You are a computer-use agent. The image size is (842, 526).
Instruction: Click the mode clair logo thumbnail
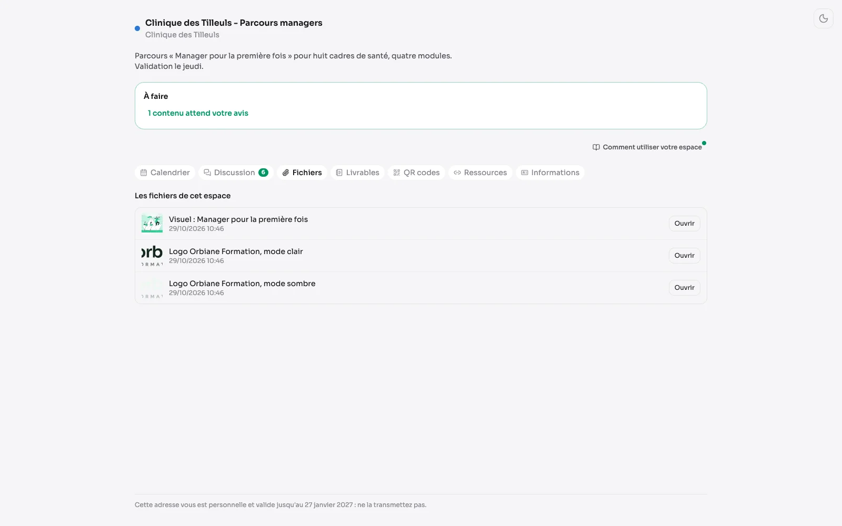click(x=152, y=256)
